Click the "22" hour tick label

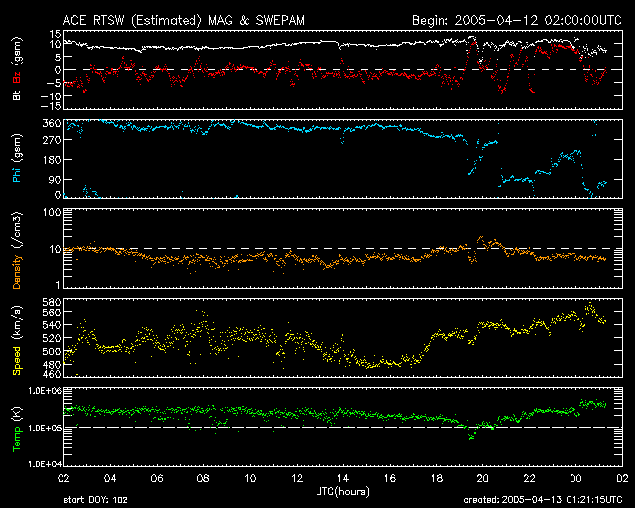pos(529,478)
